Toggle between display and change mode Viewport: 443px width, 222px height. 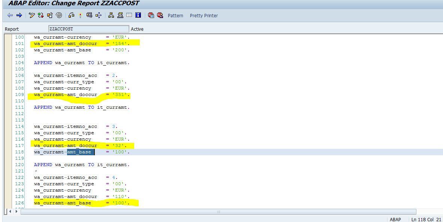(31, 15)
